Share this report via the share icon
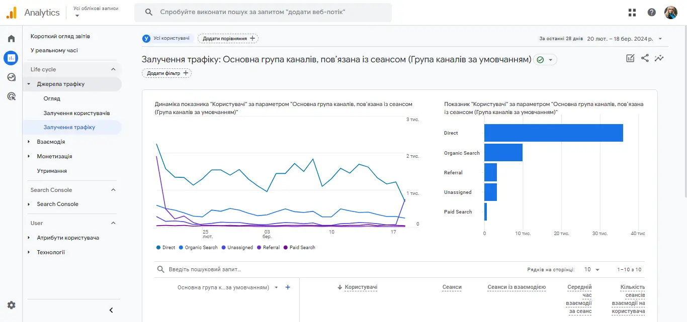687x322 pixels. coord(645,58)
